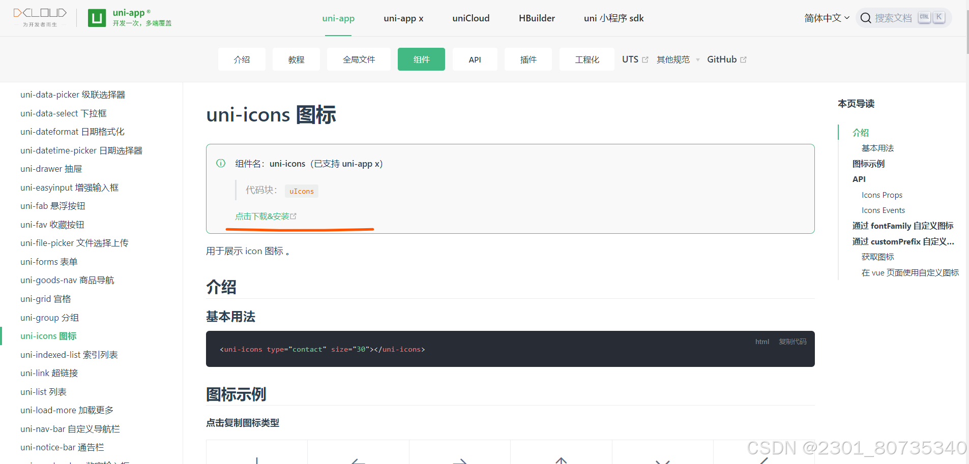Jump to 获取图标 in outline
Screen dimensions: 969x464
(877, 257)
